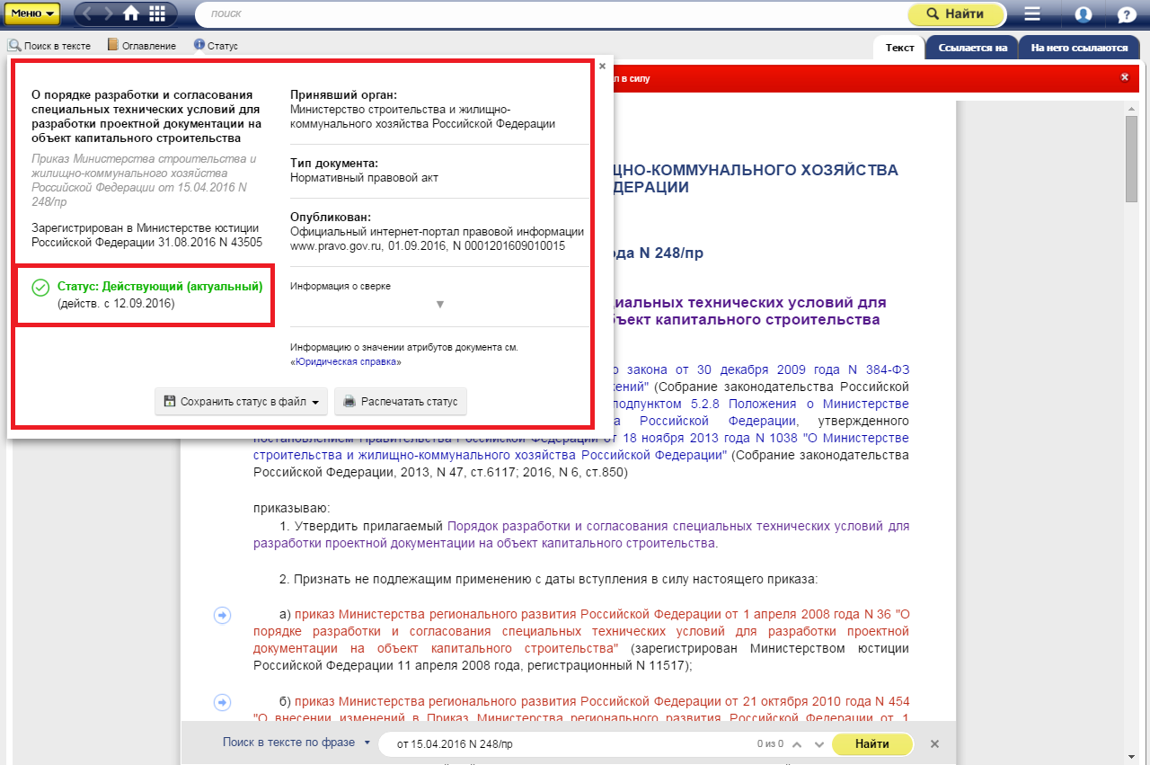Open help question mark icon
The height and width of the screenshot is (765, 1150).
click(1127, 14)
